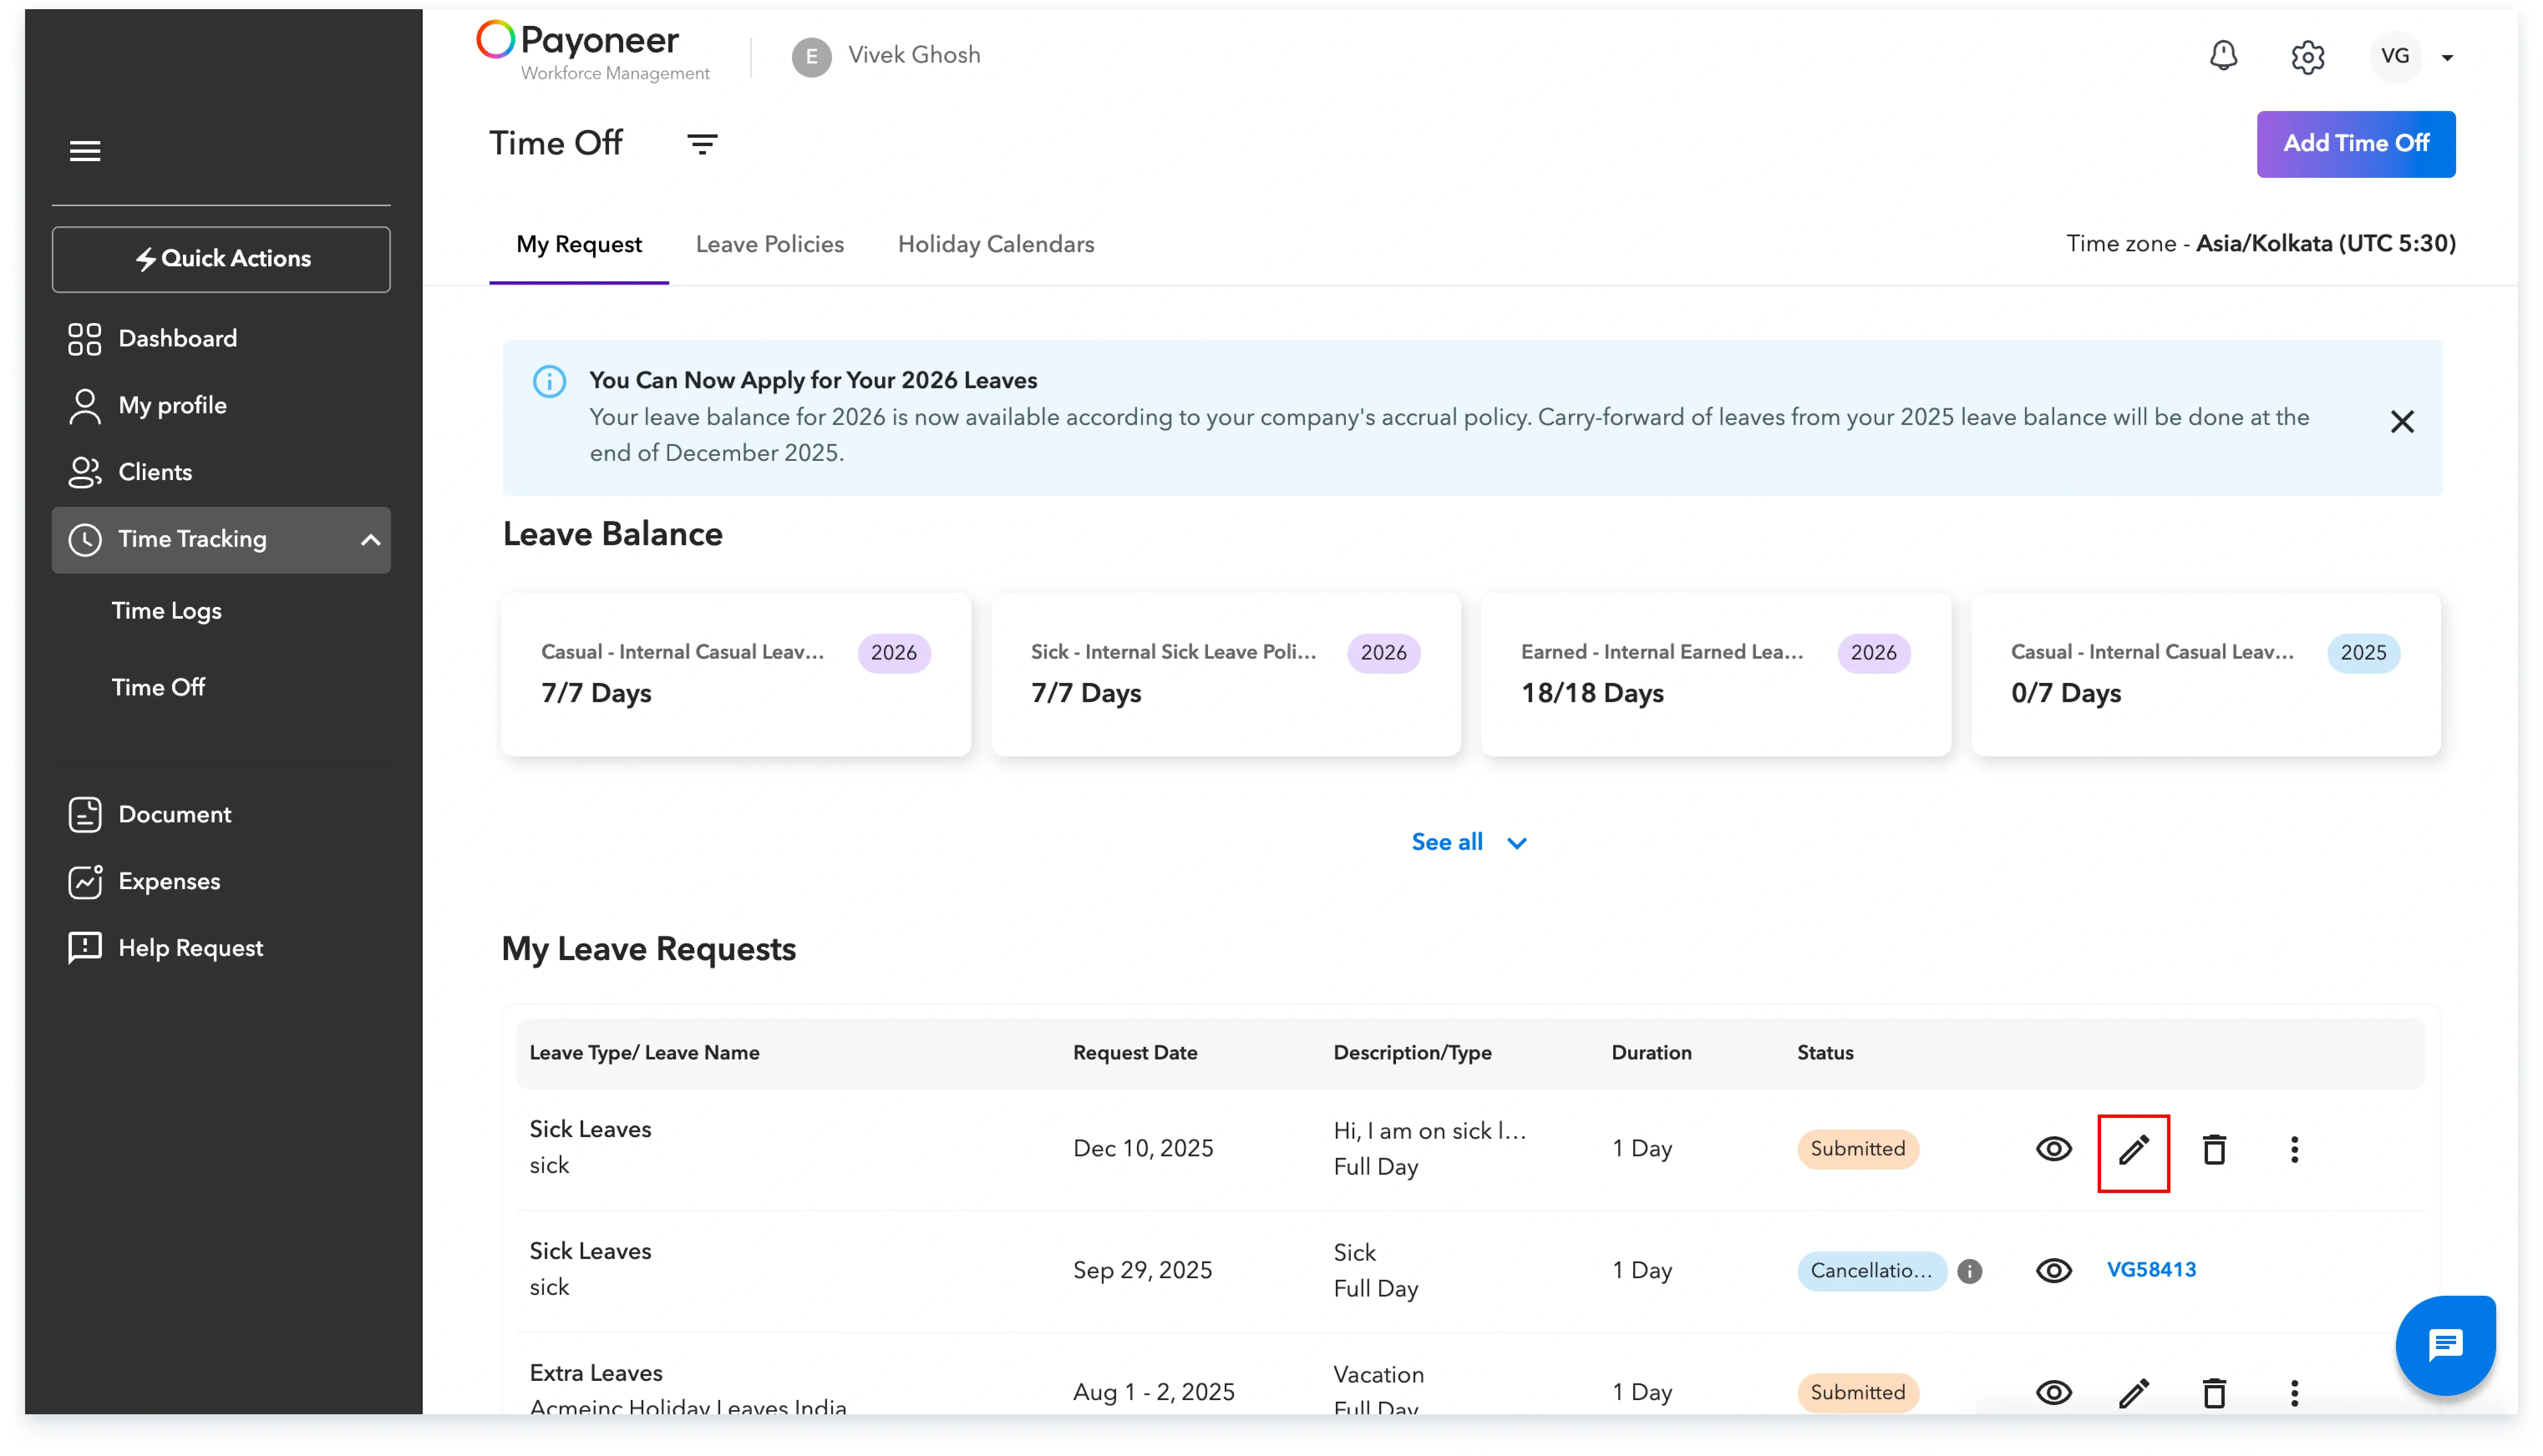Open the VG account dropdown arrow
2543x1456 pixels.
2447,58
